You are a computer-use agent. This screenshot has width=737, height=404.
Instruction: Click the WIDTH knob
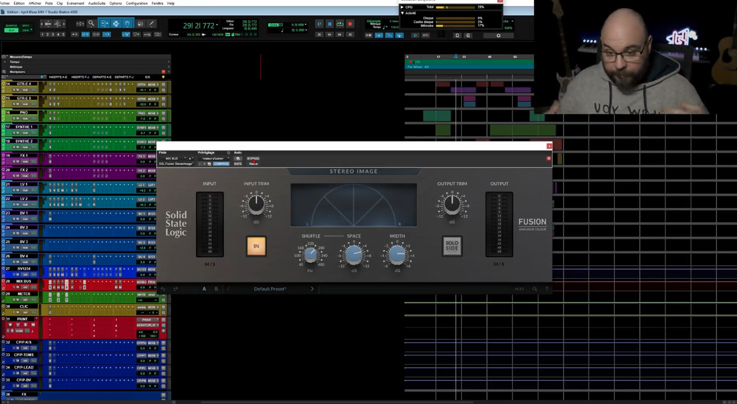pyautogui.click(x=397, y=255)
